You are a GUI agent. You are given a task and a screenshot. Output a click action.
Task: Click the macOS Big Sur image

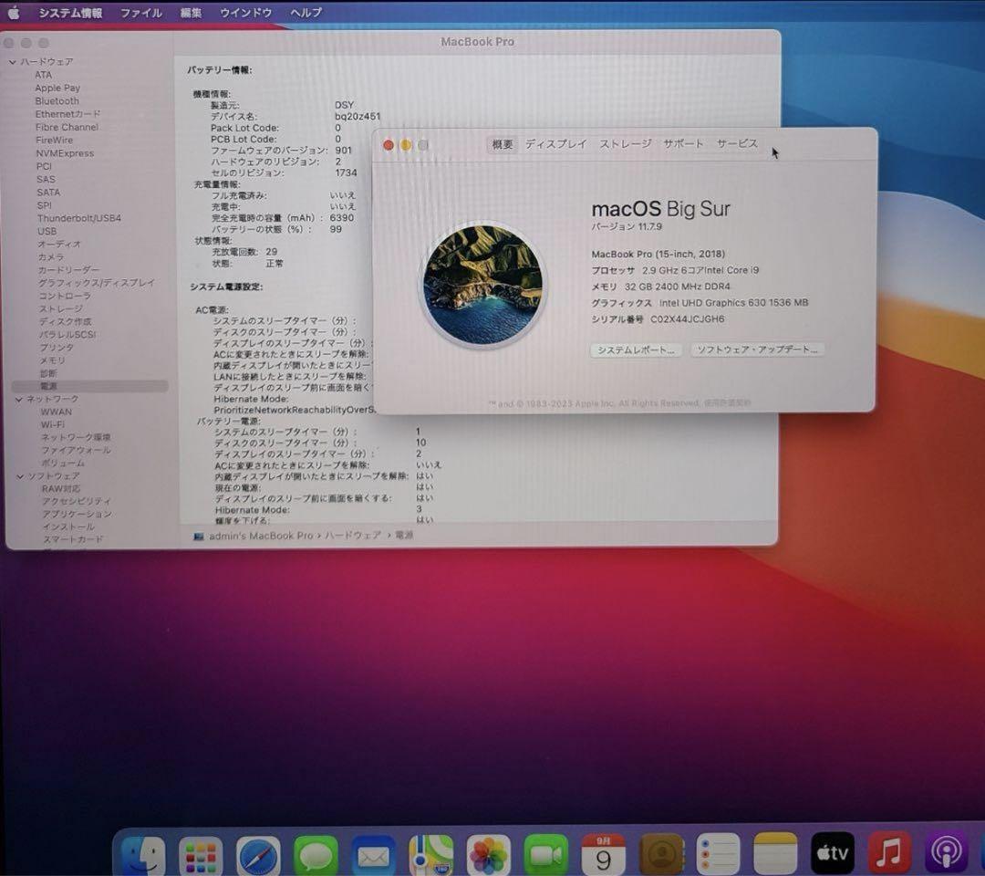(x=482, y=285)
